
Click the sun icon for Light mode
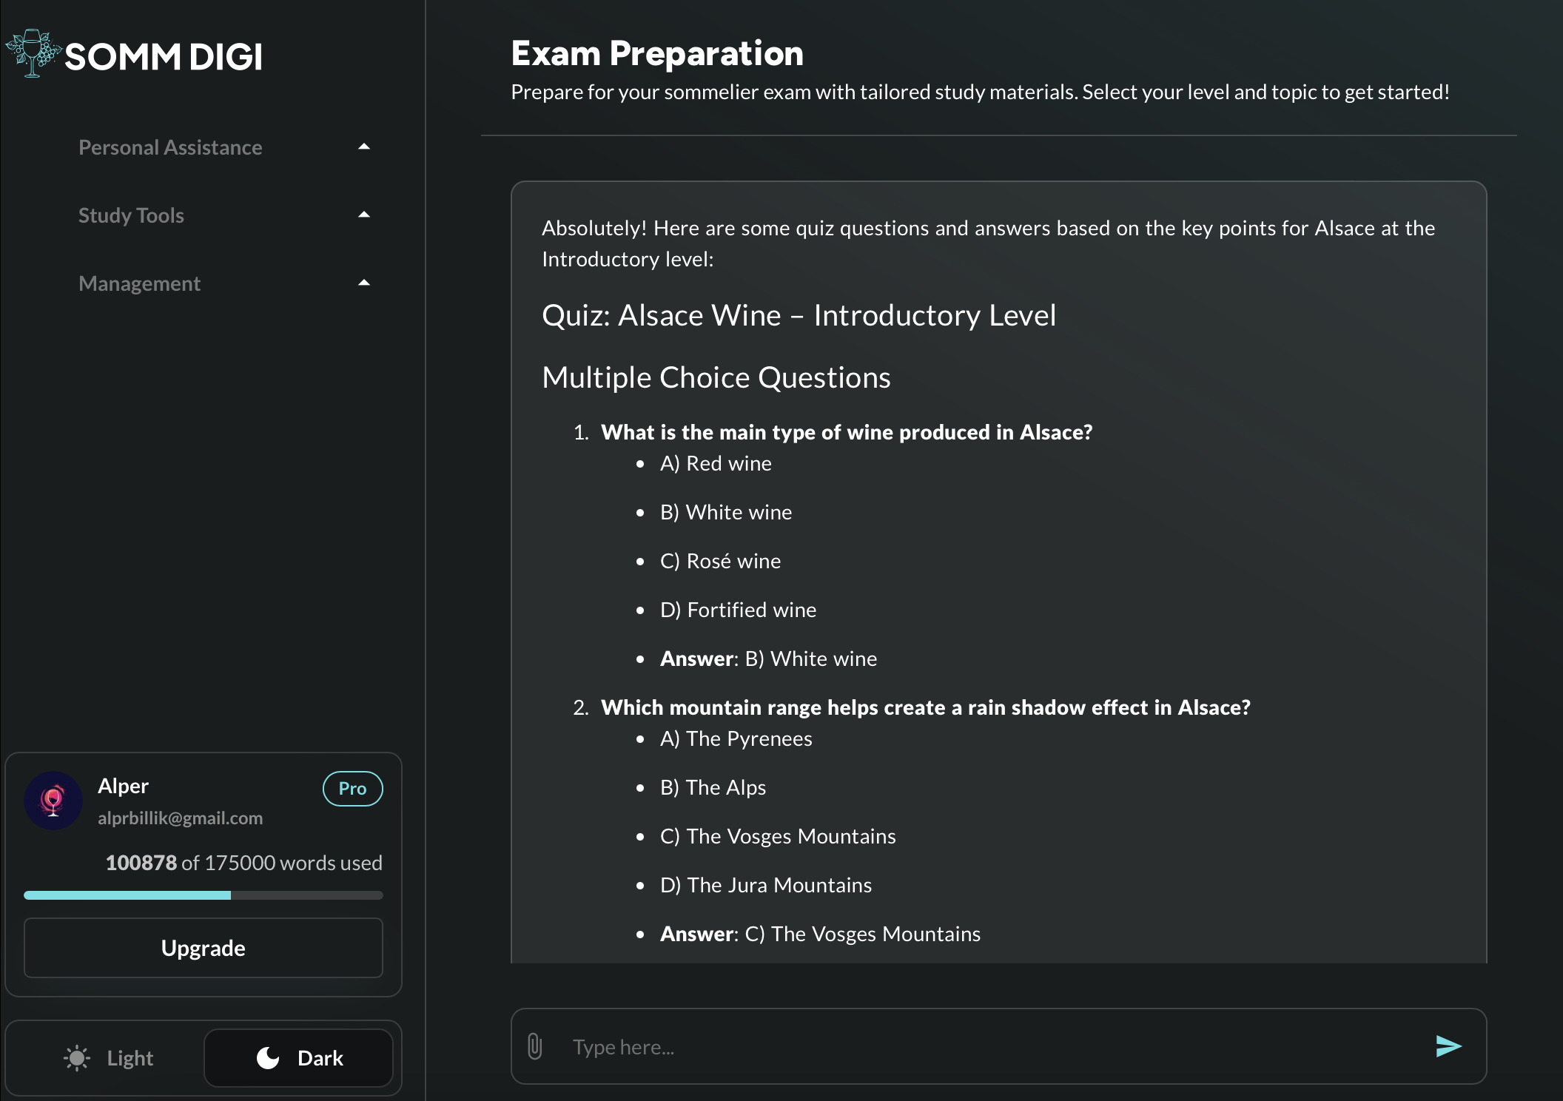pos(77,1058)
